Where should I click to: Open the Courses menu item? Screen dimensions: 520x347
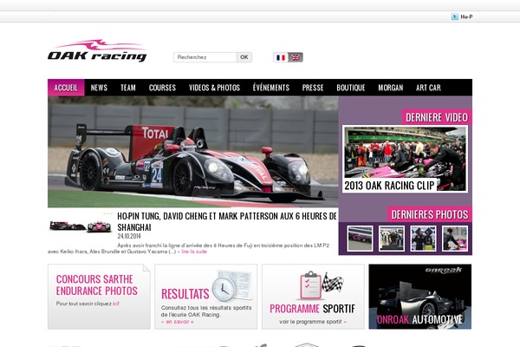coord(162,88)
